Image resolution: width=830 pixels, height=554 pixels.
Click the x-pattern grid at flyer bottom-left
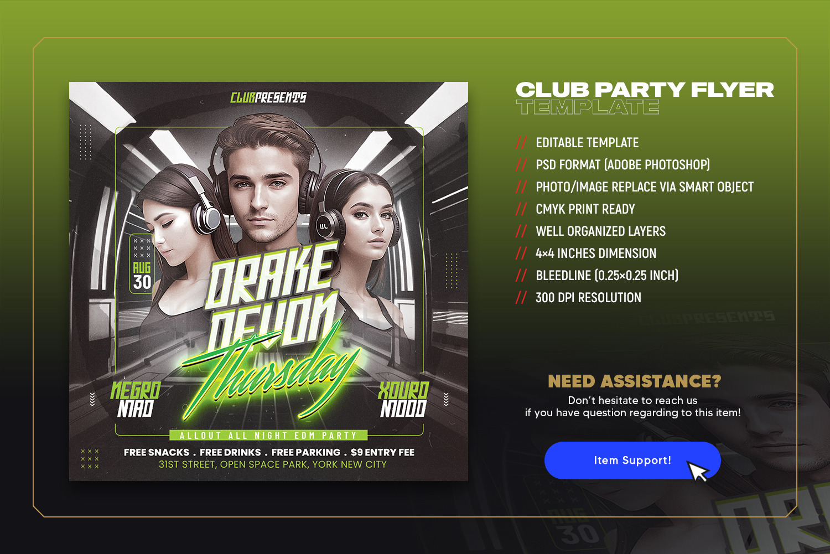(90, 459)
